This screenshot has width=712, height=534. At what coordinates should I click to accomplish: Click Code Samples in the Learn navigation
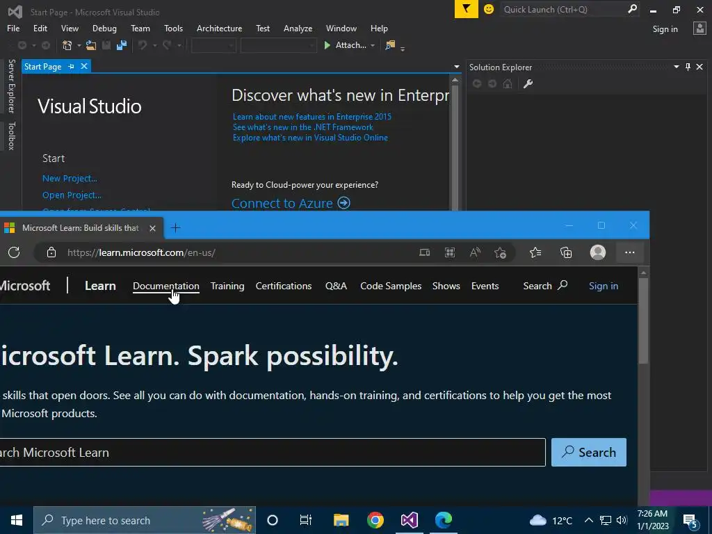(391, 286)
